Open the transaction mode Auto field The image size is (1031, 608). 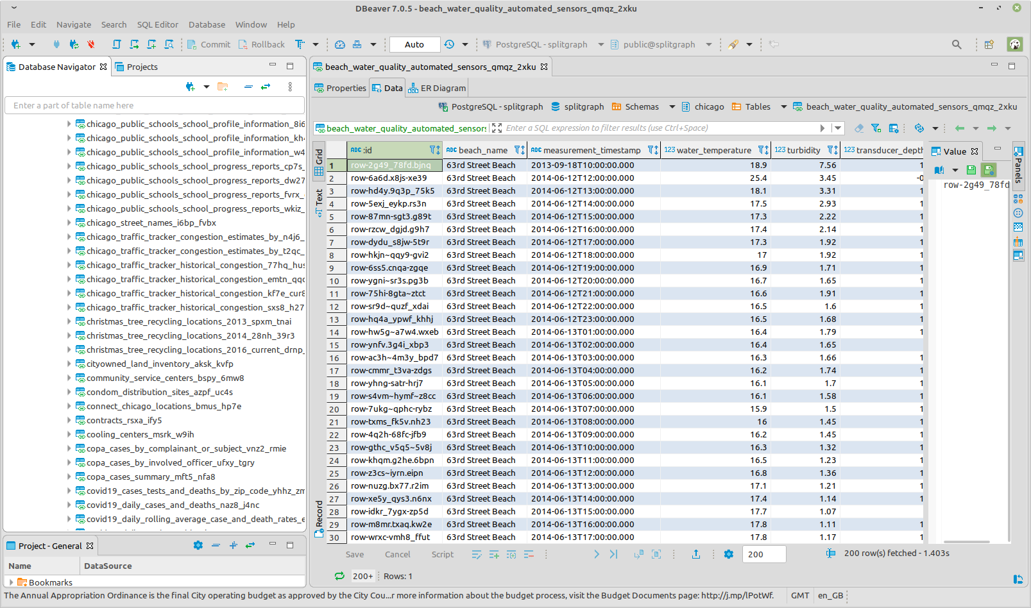(x=414, y=44)
